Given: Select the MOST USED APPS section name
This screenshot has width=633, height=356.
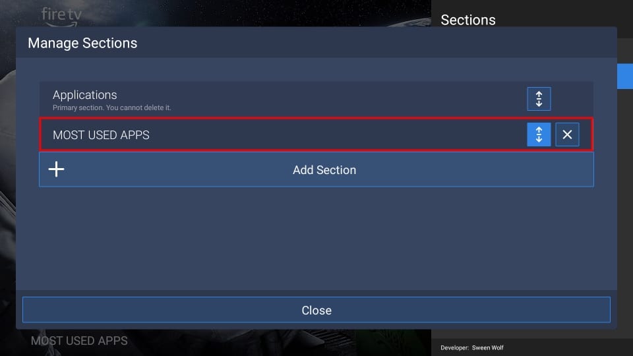Looking at the screenshot, I should 102,135.
